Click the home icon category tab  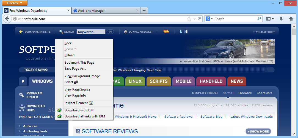click(x=23, y=81)
